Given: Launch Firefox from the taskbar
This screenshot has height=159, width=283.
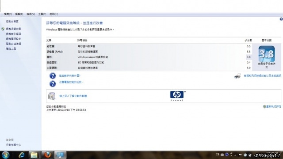Looking at the screenshot, I should [x=47, y=155].
